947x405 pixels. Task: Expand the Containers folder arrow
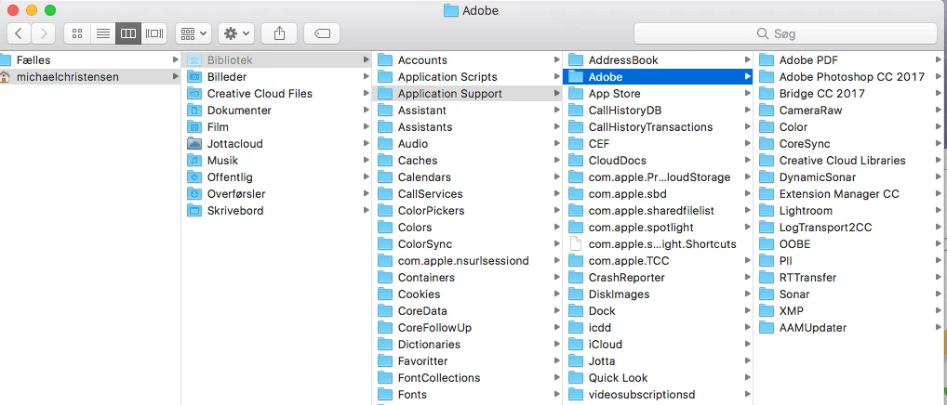pos(556,277)
